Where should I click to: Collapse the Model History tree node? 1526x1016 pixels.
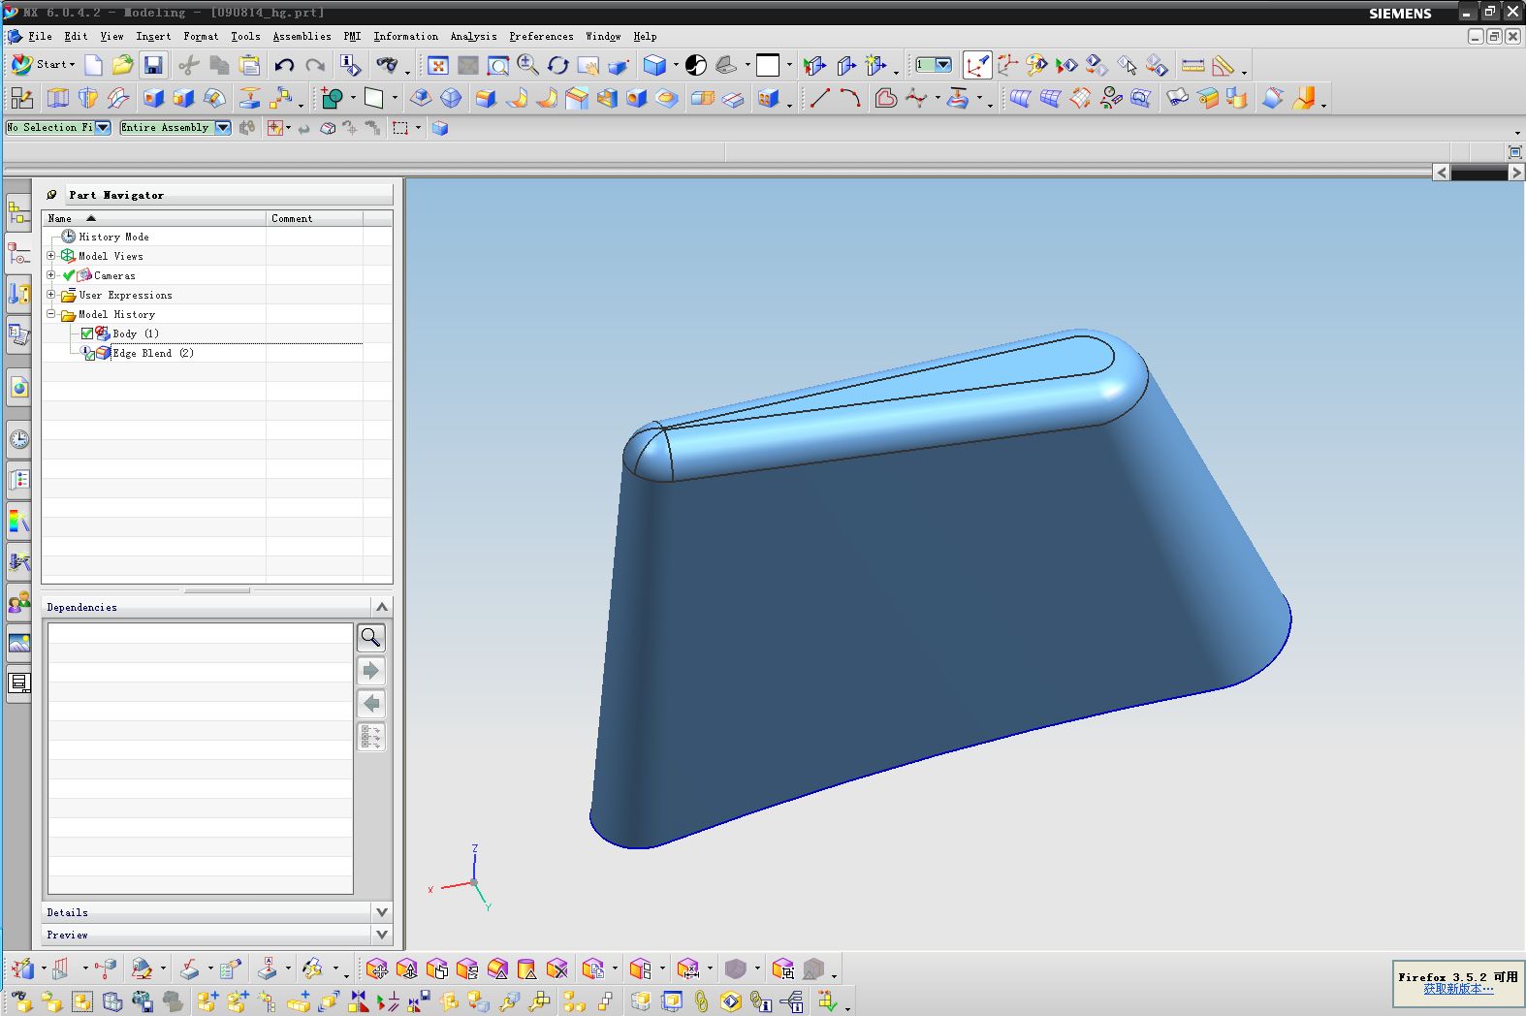point(51,314)
